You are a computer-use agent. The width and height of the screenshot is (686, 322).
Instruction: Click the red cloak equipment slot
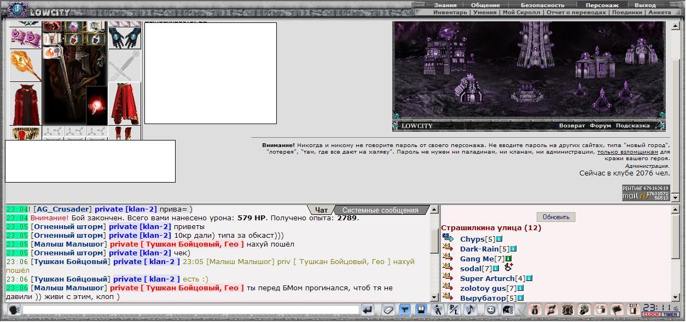pos(26,104)
